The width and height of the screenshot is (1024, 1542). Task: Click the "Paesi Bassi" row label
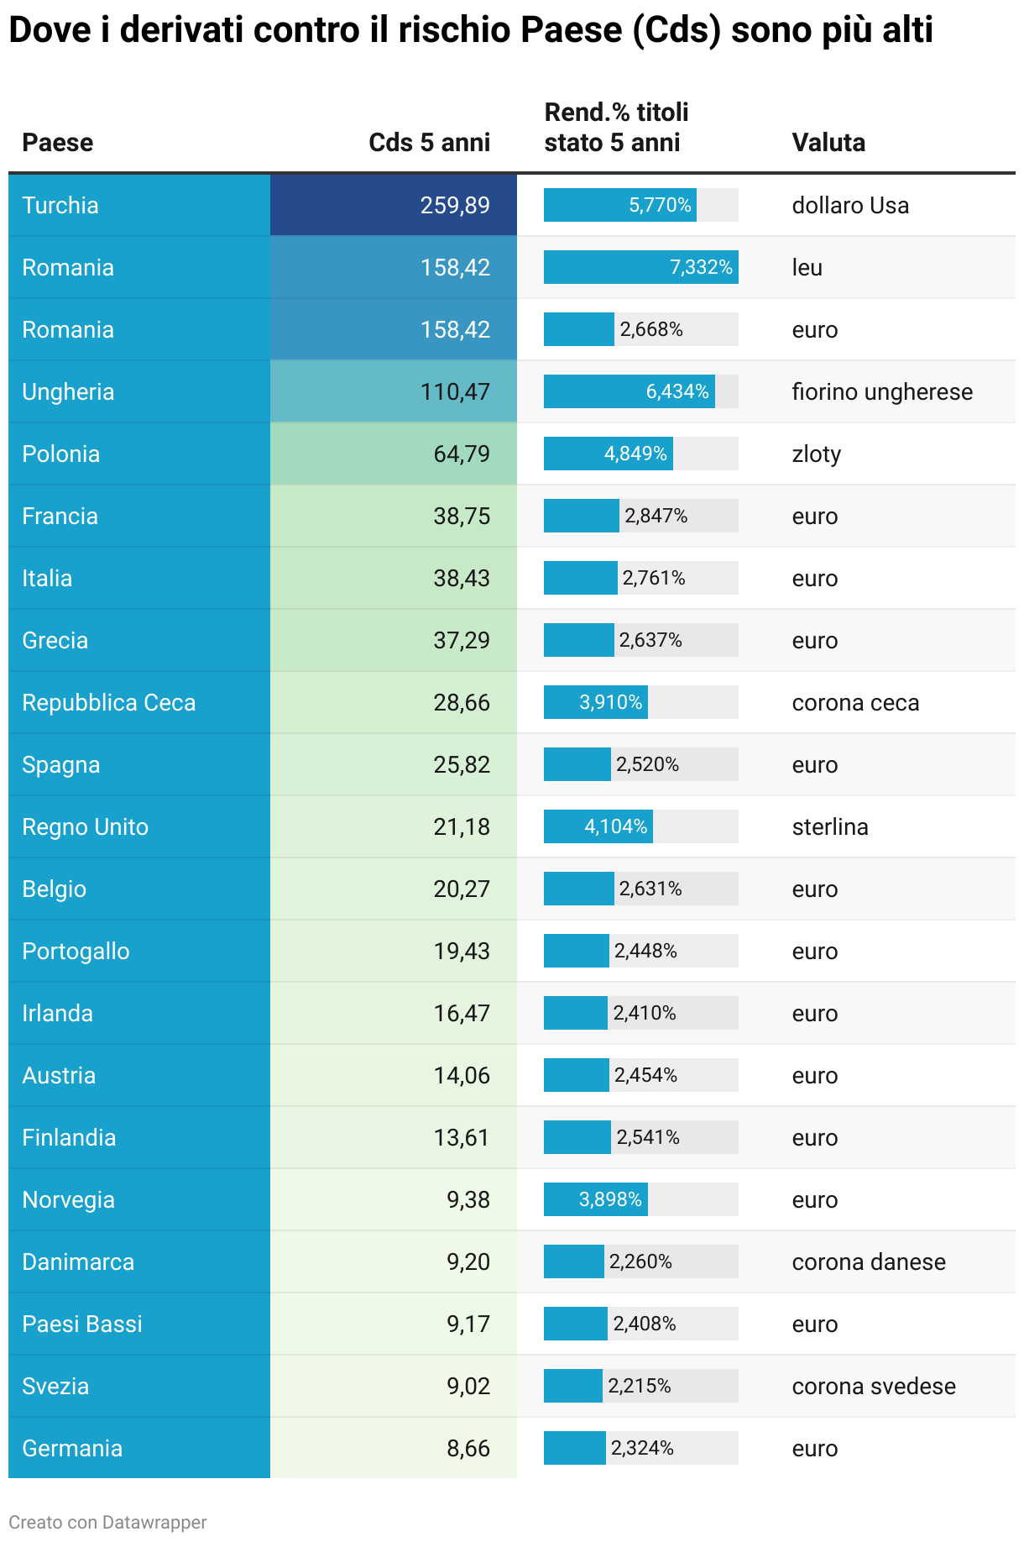[82, 1324]
